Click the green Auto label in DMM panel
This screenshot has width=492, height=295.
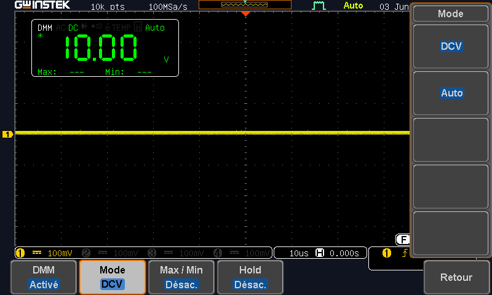(x=155, y=28)
